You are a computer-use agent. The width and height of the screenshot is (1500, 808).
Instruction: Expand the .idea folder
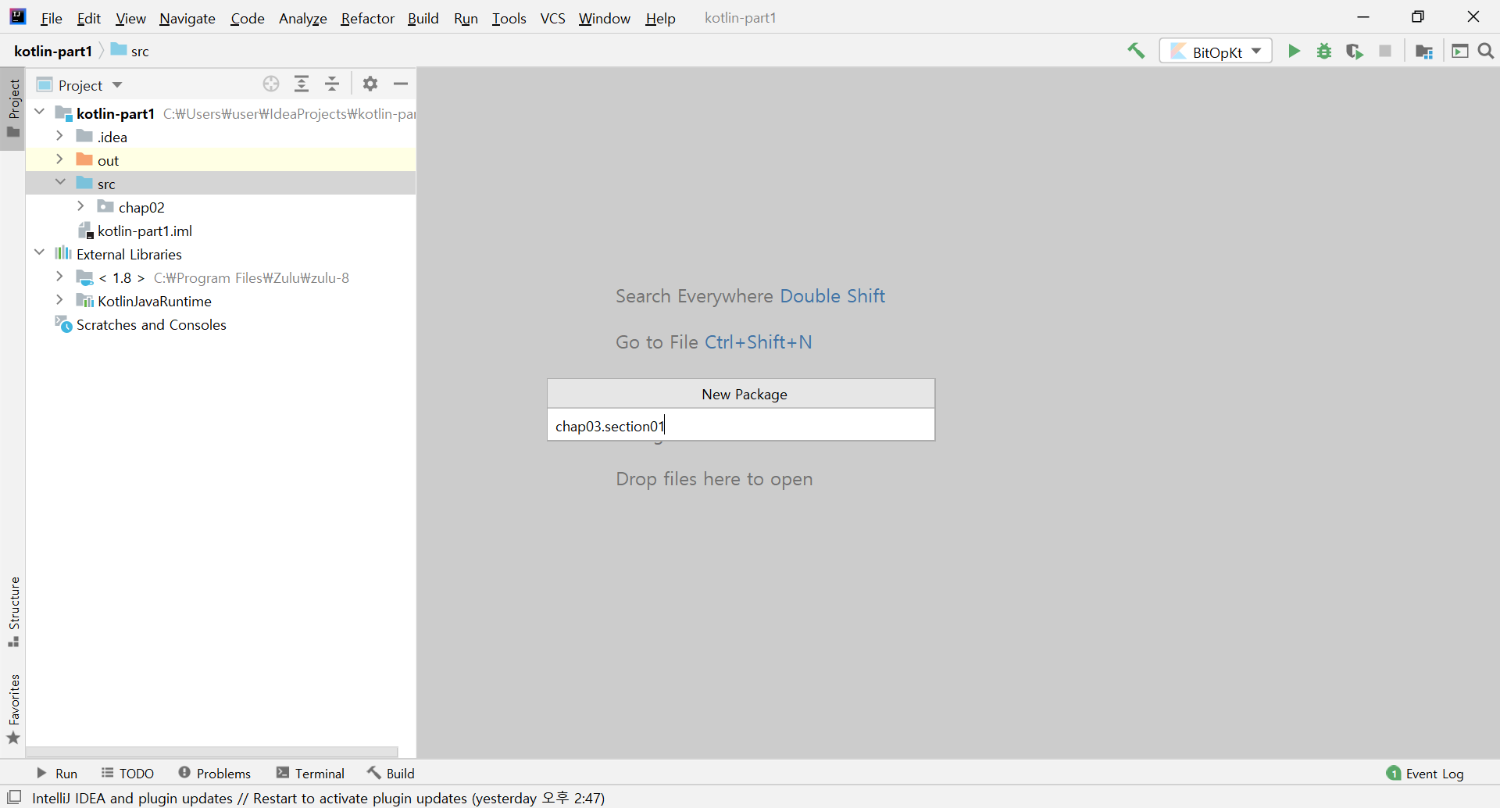(59, 136)
